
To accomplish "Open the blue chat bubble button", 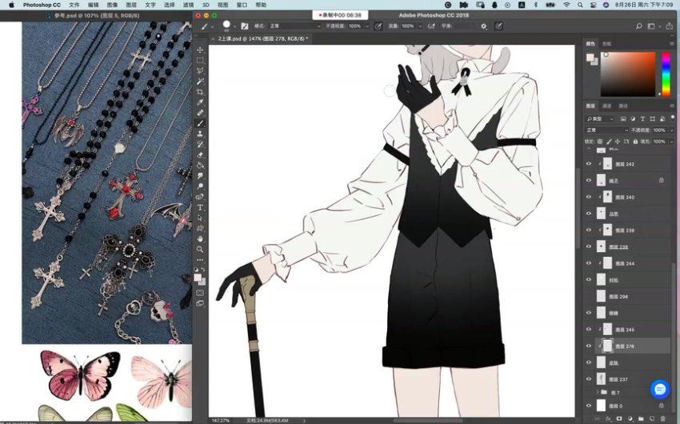I will coord(660,389).
